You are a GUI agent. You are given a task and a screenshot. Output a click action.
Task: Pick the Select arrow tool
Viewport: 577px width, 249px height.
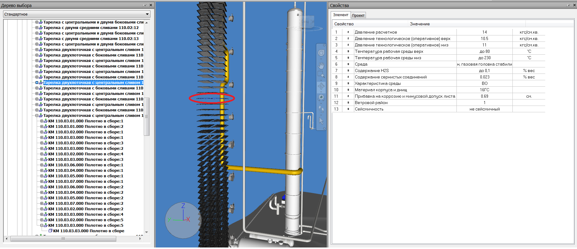point(321,121)
